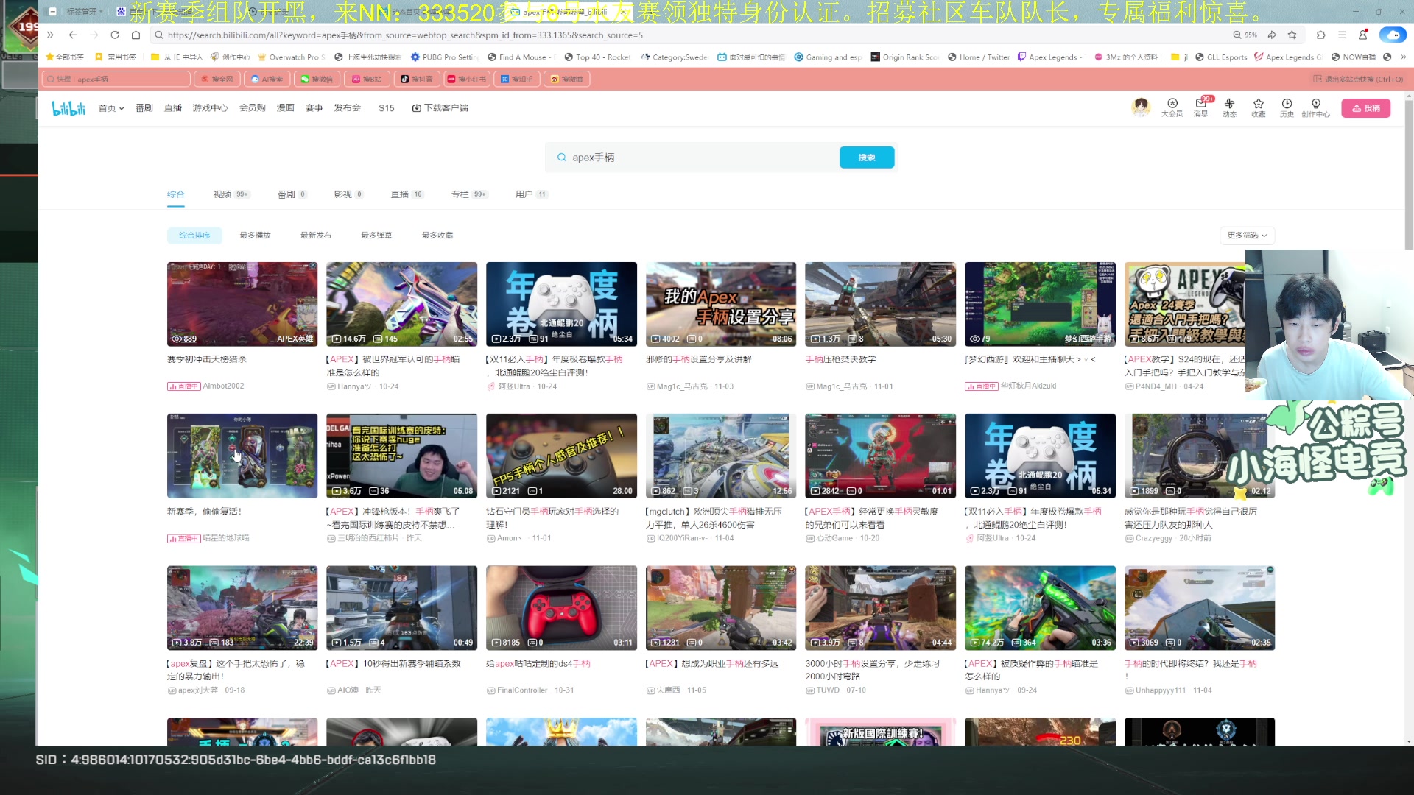1414x795 pixels.
Task: Select the 最新发布 sort option
Action: pyautogui.click(x=315, y=236)
